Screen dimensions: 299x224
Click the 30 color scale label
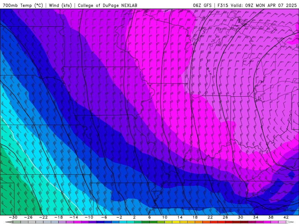click(x=240, y=217)
